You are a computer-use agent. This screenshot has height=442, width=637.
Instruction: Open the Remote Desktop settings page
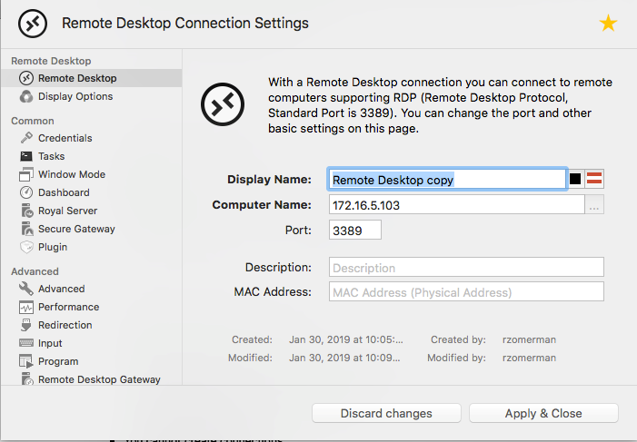(92, 78)
